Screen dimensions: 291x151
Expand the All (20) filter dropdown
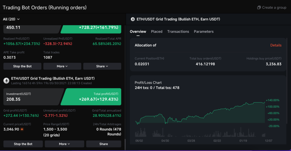tap(11, 19)
